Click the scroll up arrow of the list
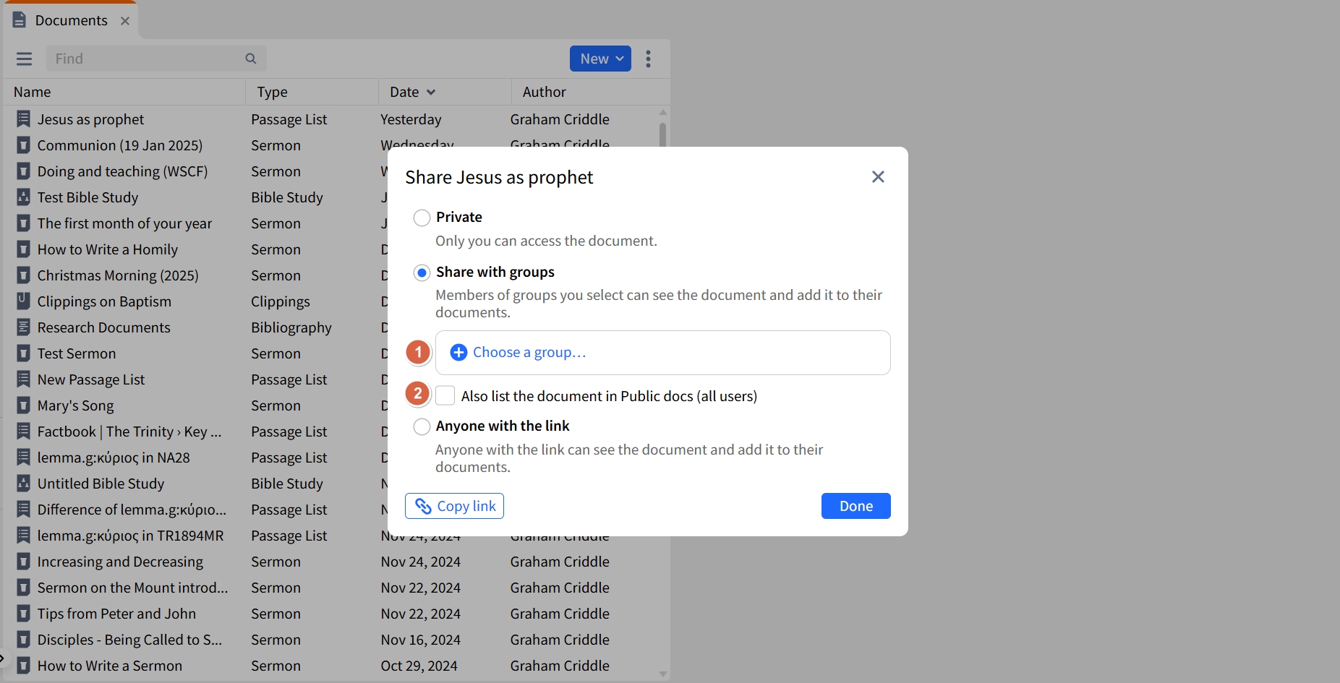 [662, 113]
